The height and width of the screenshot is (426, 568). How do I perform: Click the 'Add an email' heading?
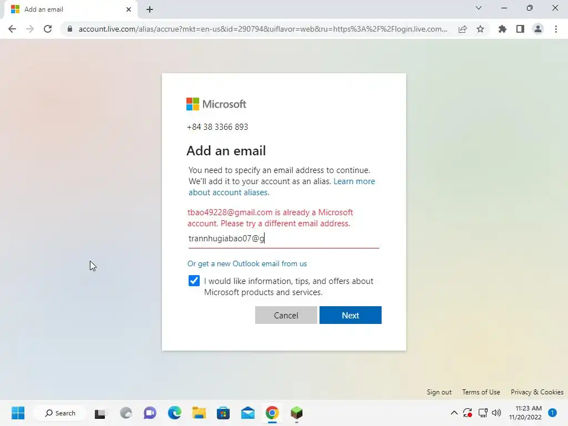(226, 151)
